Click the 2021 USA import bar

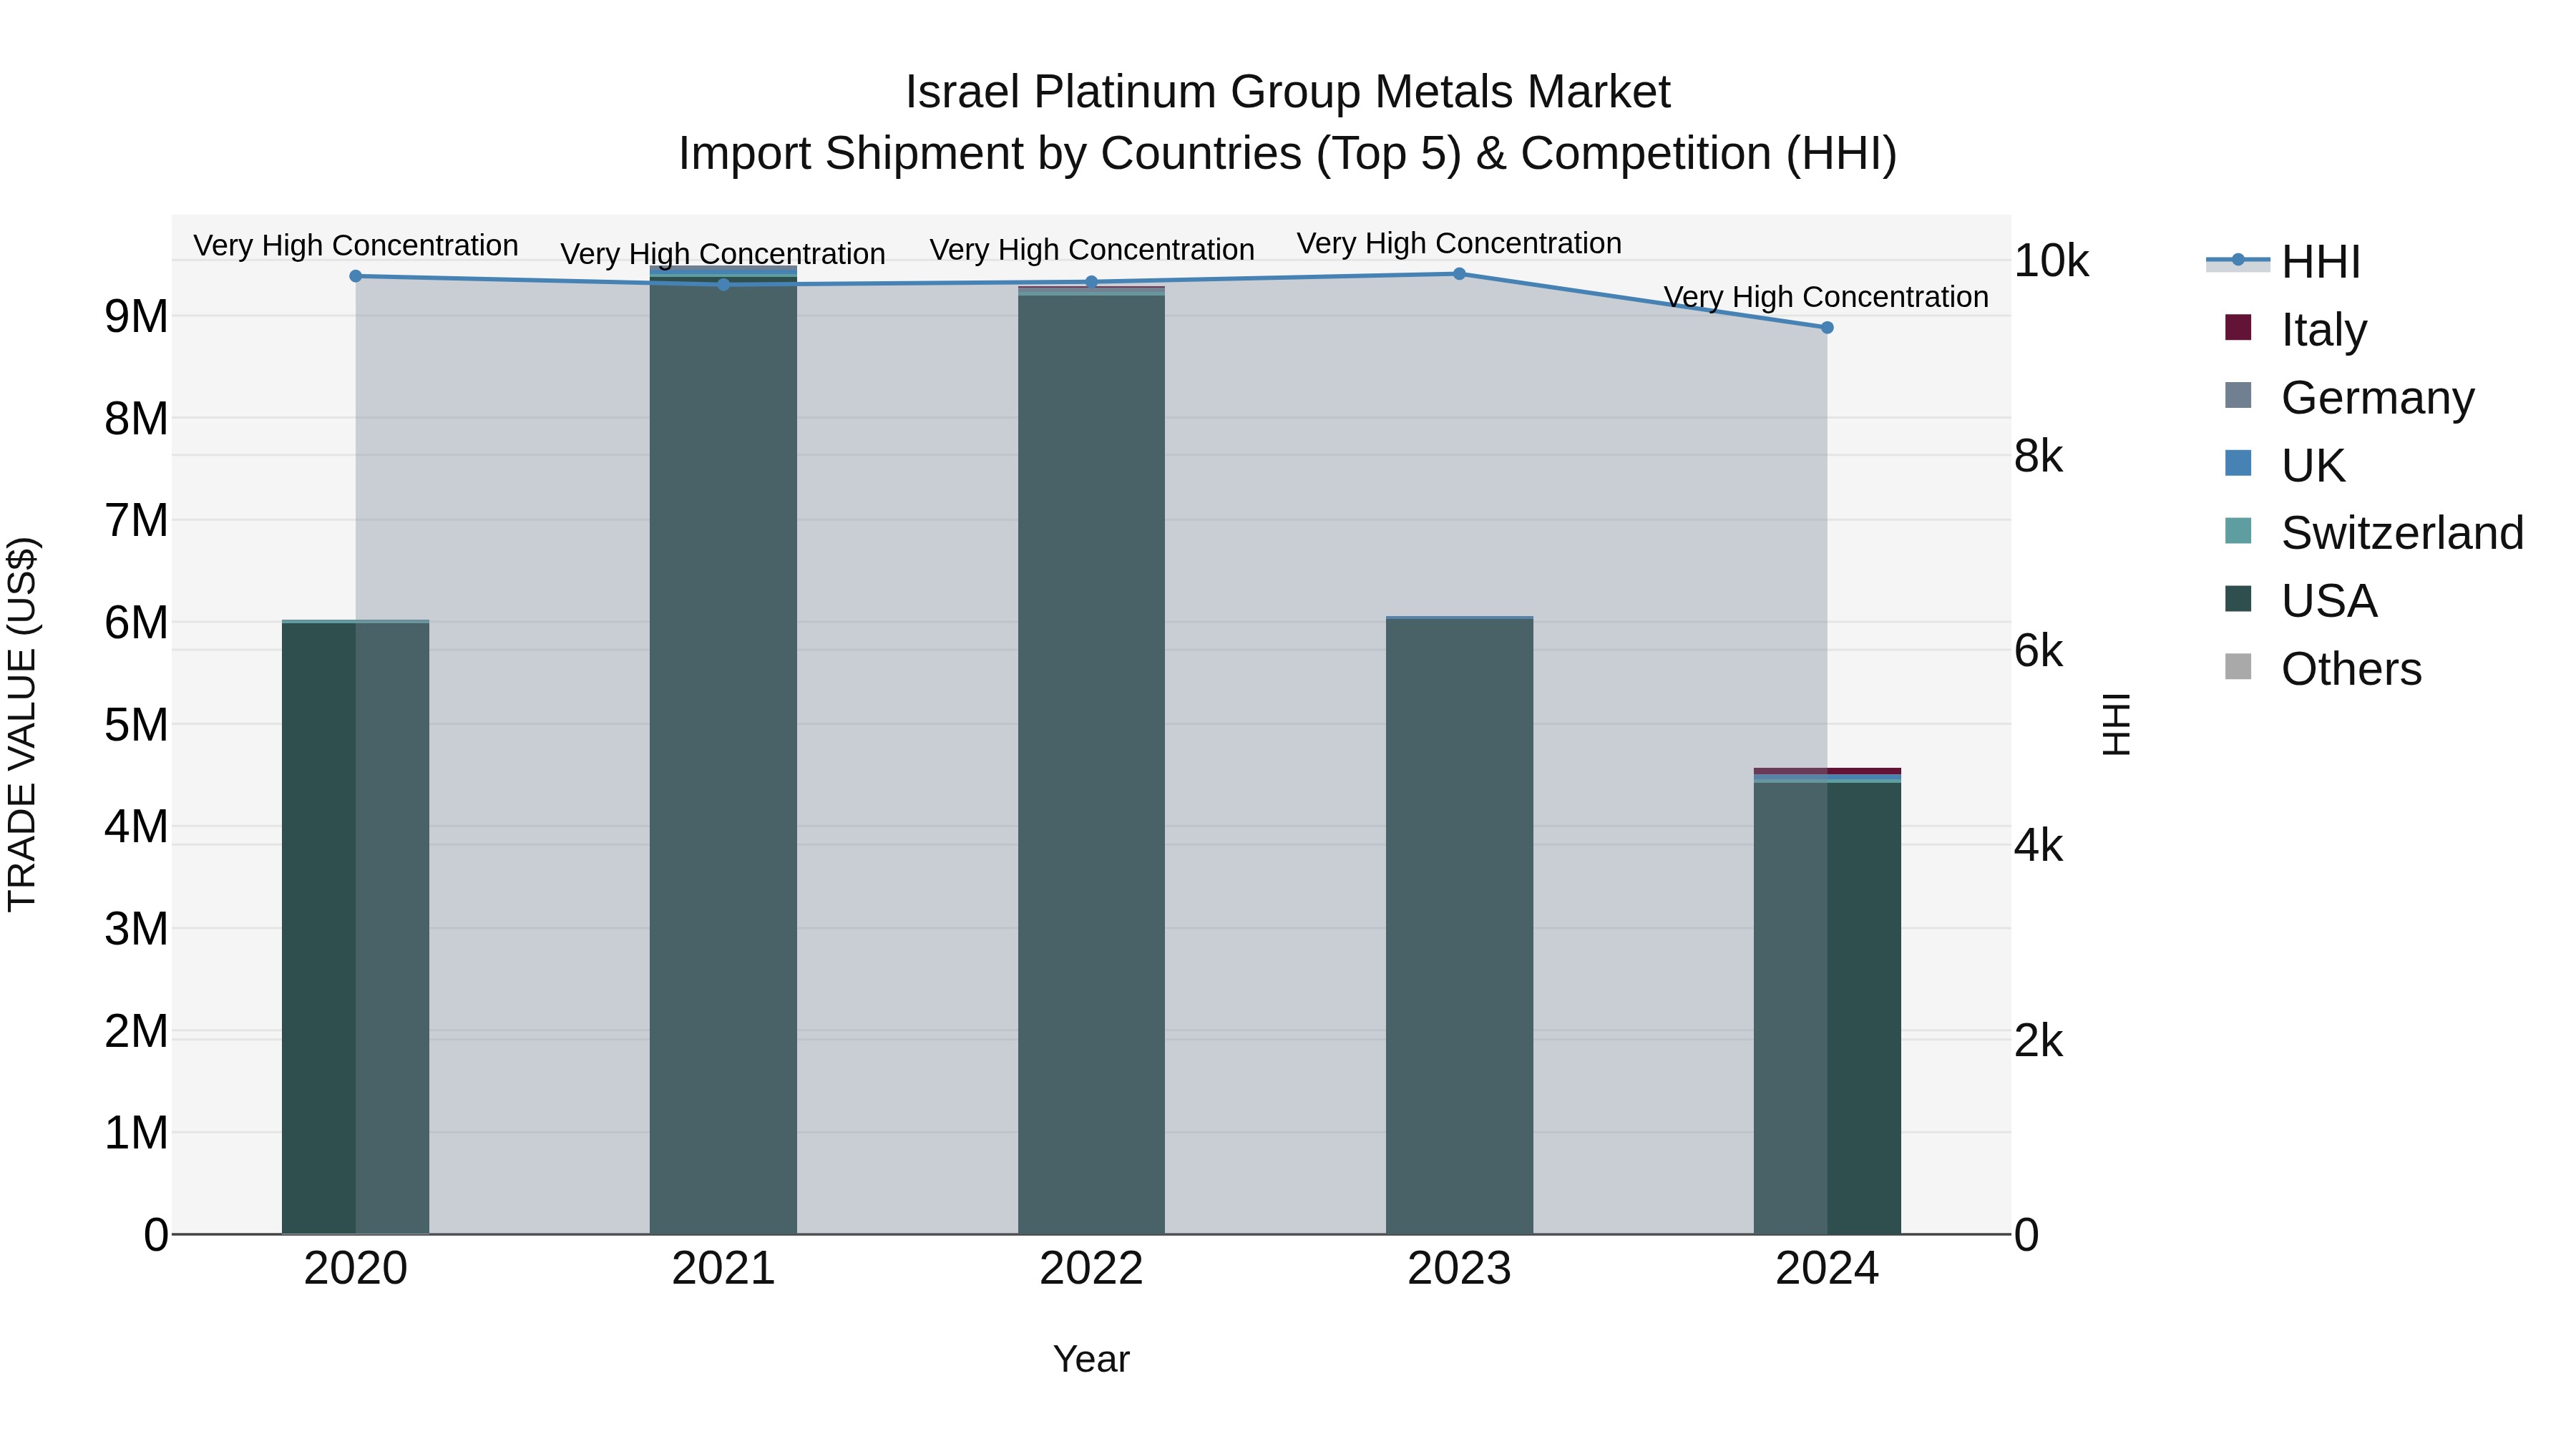click(x=724, y=755)
